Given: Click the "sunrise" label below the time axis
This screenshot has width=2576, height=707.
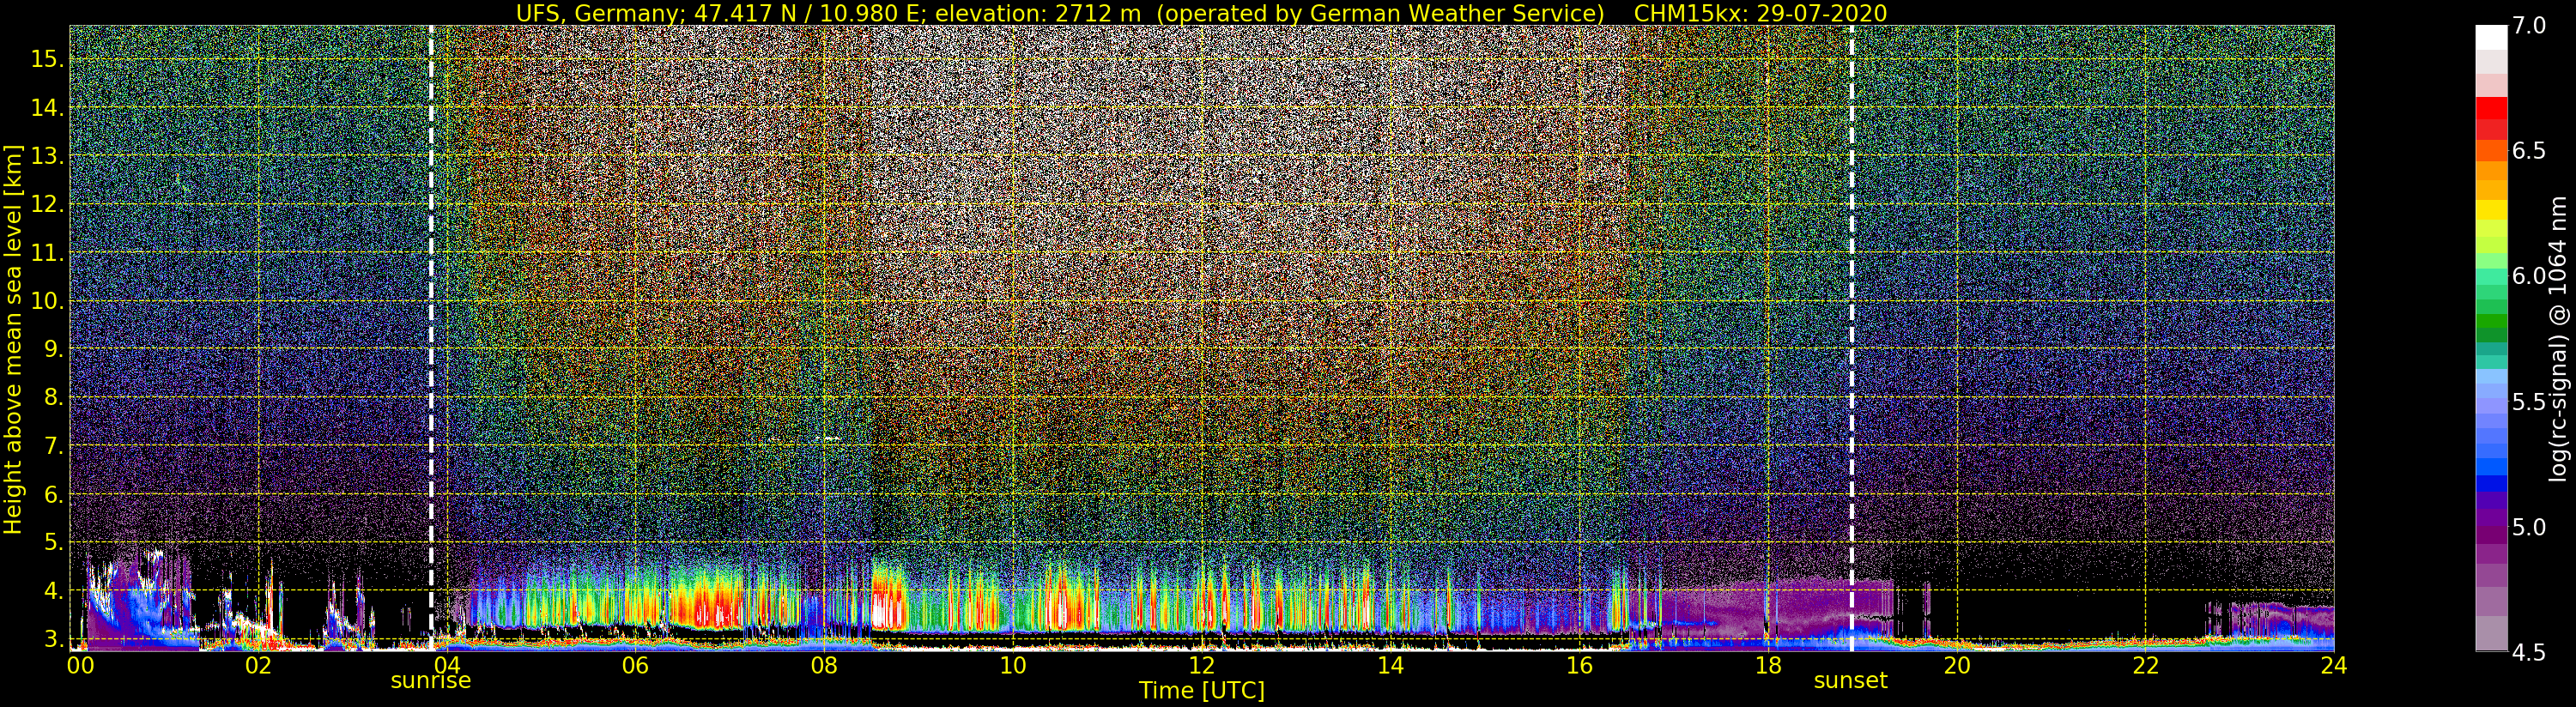Looking at the screenshot, I should (x=431, y=681).
